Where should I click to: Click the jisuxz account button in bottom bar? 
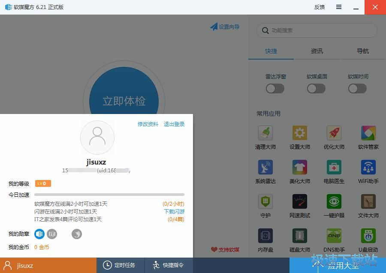(x=48, y=265)
